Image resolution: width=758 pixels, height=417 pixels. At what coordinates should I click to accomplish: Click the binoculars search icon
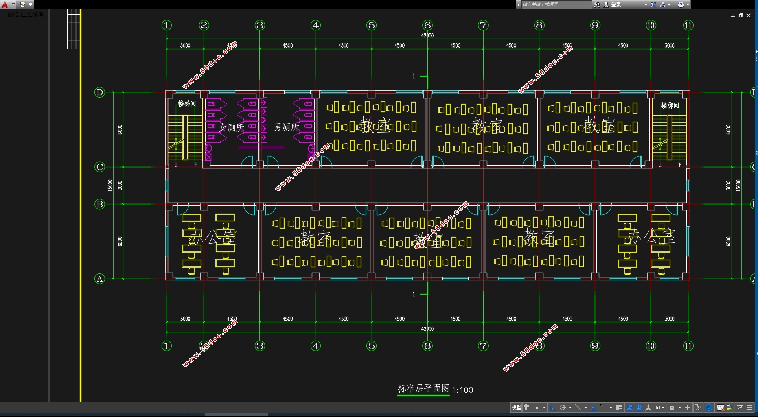[x=597, y=5]
